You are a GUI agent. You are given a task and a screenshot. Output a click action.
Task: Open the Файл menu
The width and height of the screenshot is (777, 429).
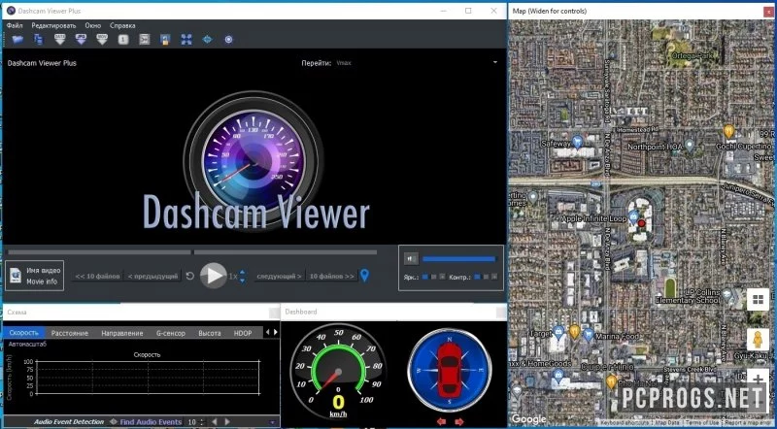15,25
